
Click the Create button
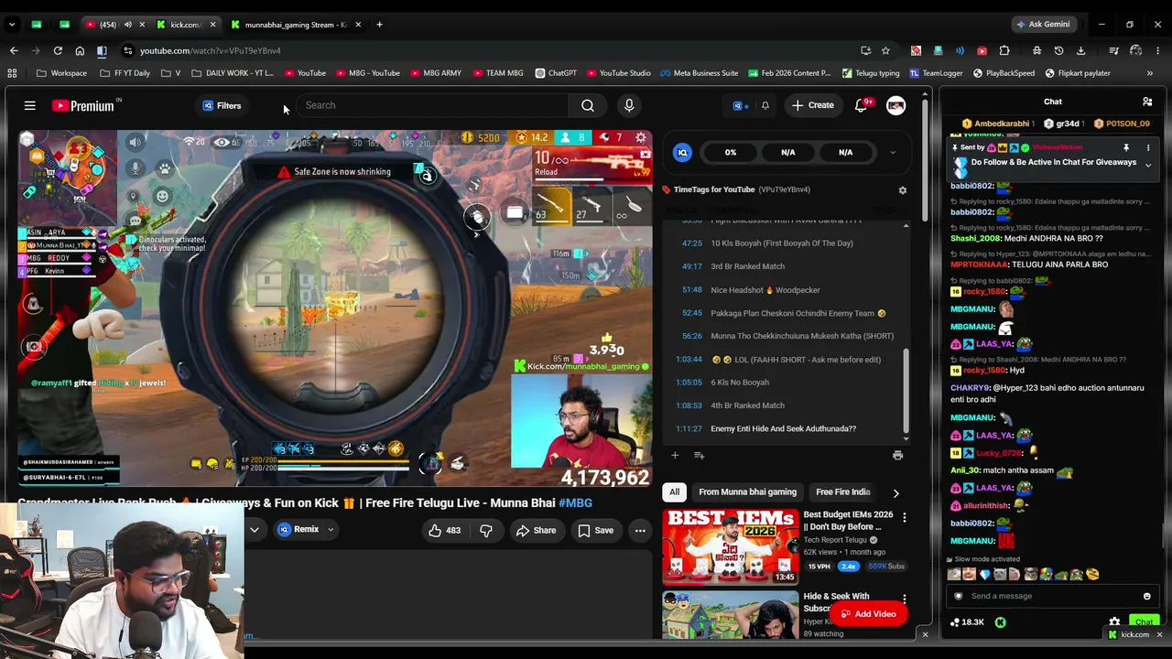tap(813, 105)
